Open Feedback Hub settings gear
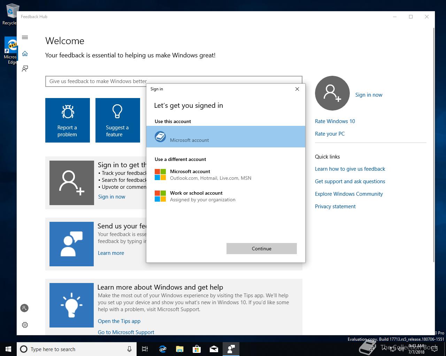 pos(25,325)
